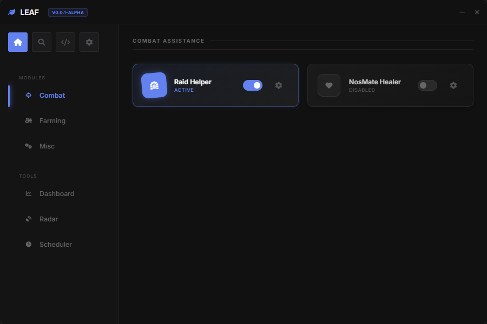Click the Raid Helper dungeon icon

[154, 85]
